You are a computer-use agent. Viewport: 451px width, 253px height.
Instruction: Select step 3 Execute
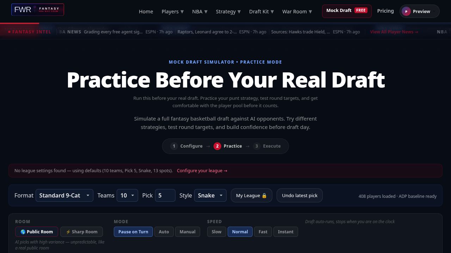point(267,146)
